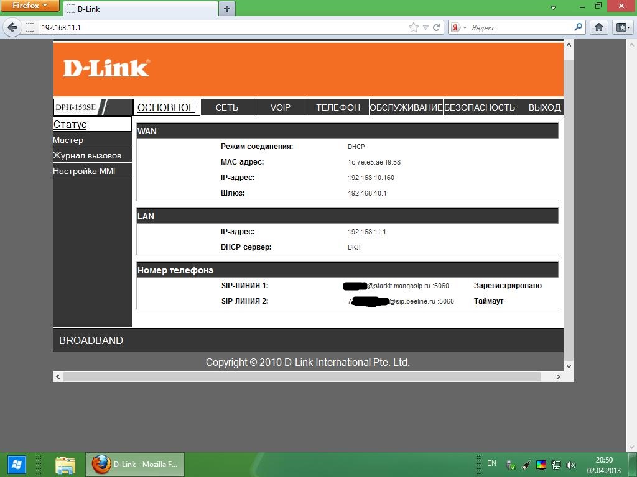
Task: Click the Firefox D-Link taskbar button
Action: tap(135, 465)
